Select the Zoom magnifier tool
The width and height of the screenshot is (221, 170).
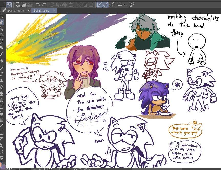coord(2,16)
